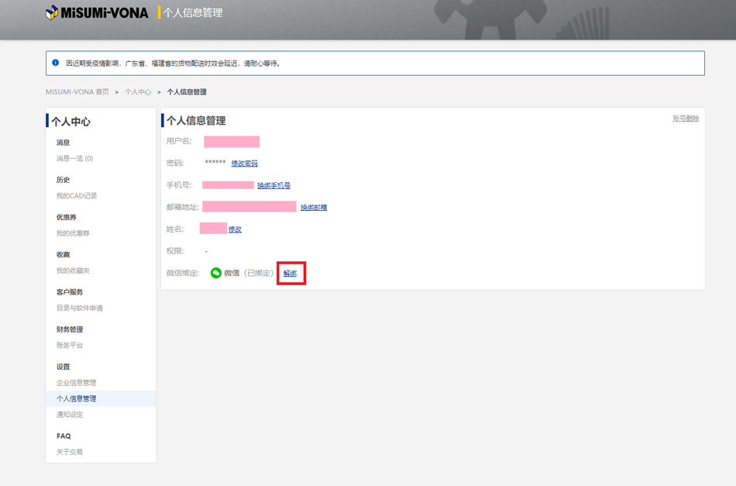Image resolution: width=736 pixels, height=486 pixels.
Task: Open 消息一览 in the sidebar
Action: [74, 159]
